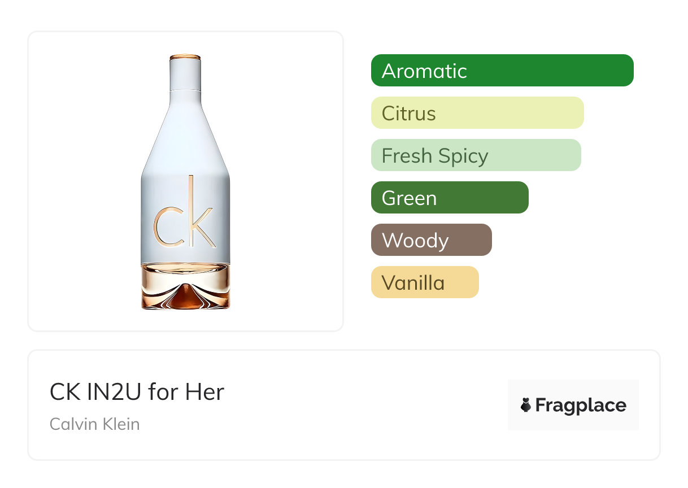The height and width of the screenshot is (488, 688).
Task: Open the Calvin Klein brand link
Action: point(95,424)
